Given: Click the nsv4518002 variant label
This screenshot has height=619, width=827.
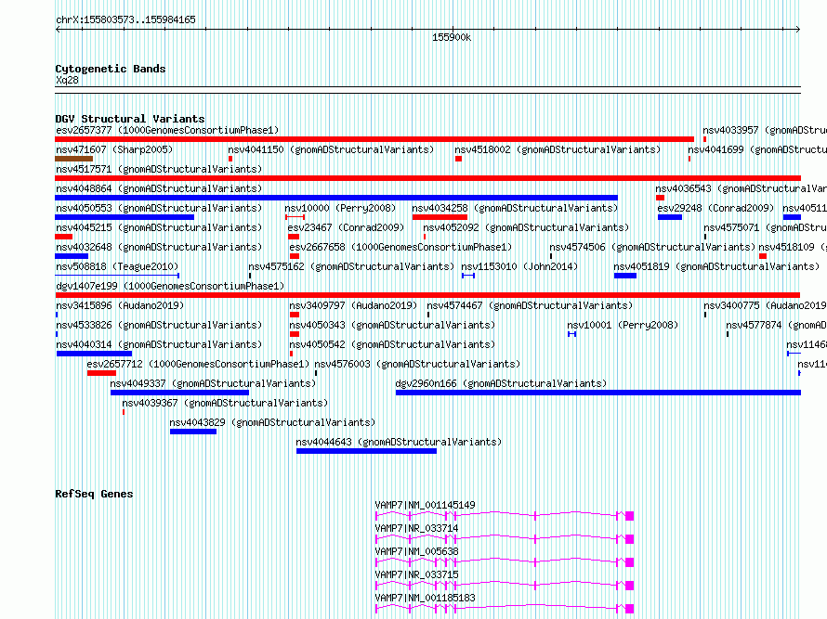Looking at the screenshot, I should pos(558,149).
